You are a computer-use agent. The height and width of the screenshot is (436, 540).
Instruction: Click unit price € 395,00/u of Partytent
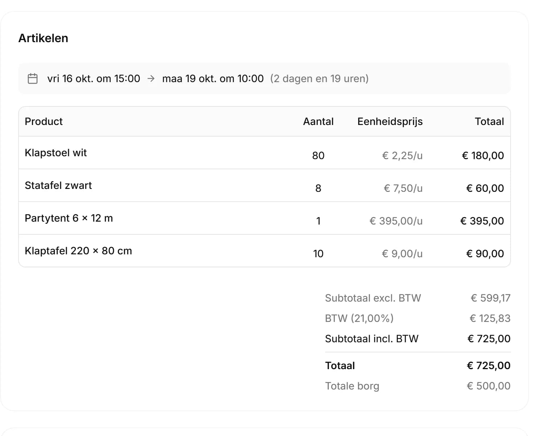(x=396, y=221)
